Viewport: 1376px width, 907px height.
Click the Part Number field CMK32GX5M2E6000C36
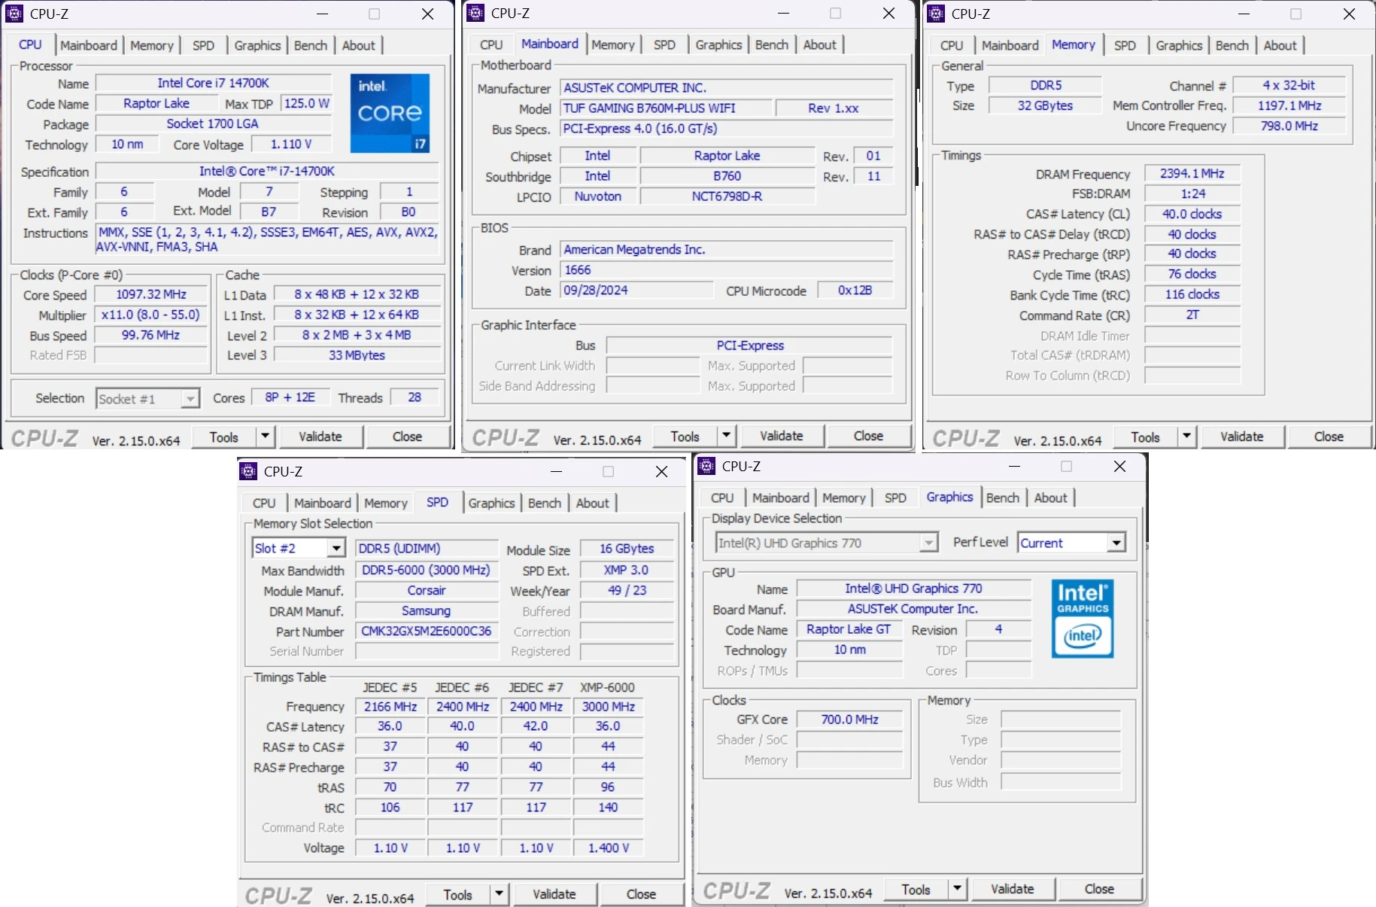coord(427,631)
